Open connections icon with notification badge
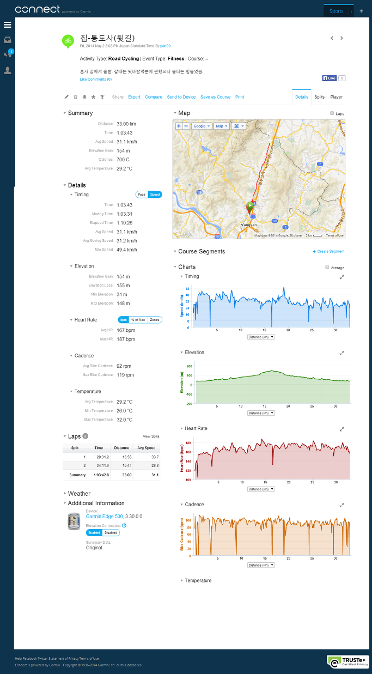Image resolution: width=372 pixels, height=674 pixels. coord(8,54)
